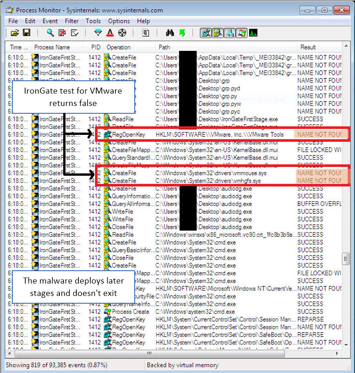The width and height of the screenshot is (355, 373).
Task: Click REPARSE result on Session Man row
Action: (x=311, y=319)
